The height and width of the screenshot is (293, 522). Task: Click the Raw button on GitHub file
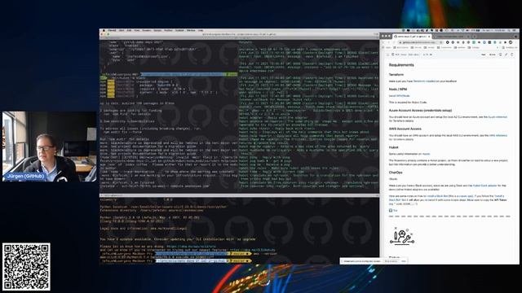coord(484,55)
